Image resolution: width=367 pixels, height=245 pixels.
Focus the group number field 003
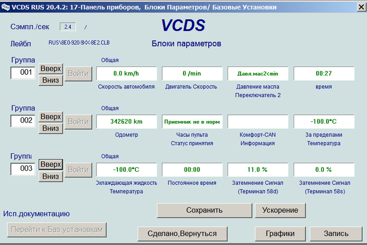coord(23,169)
